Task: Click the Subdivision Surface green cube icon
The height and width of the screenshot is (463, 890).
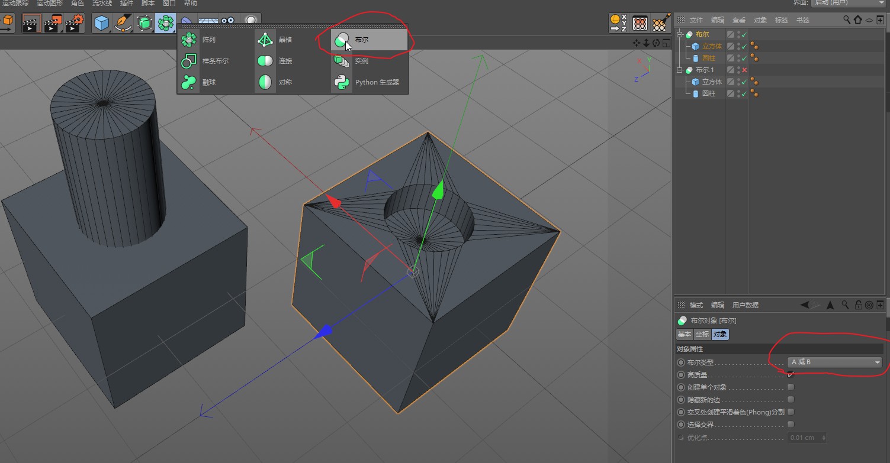Action: tap(144, 24)
